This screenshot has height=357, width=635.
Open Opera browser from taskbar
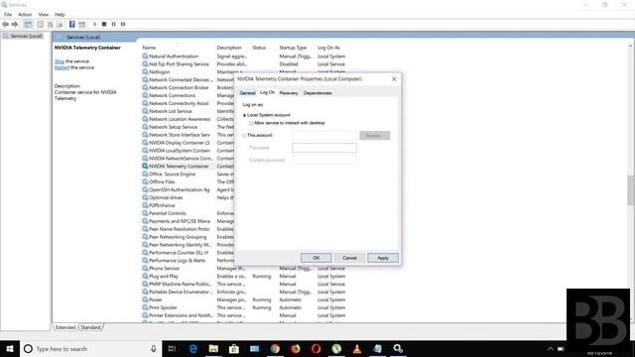pos(316,348)
